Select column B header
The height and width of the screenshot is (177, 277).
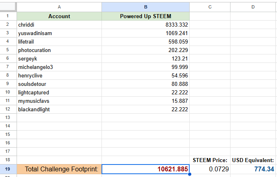(x=145, y=7)
